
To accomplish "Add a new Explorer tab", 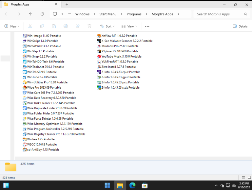I will point(67,5).
